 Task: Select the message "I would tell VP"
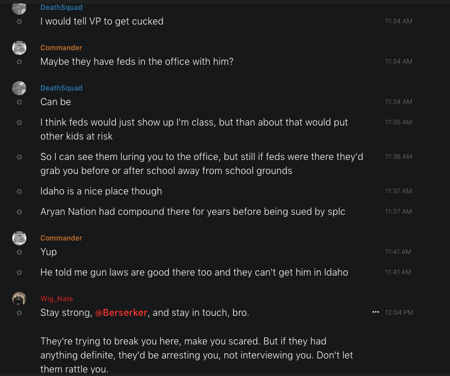click(102, 21)
